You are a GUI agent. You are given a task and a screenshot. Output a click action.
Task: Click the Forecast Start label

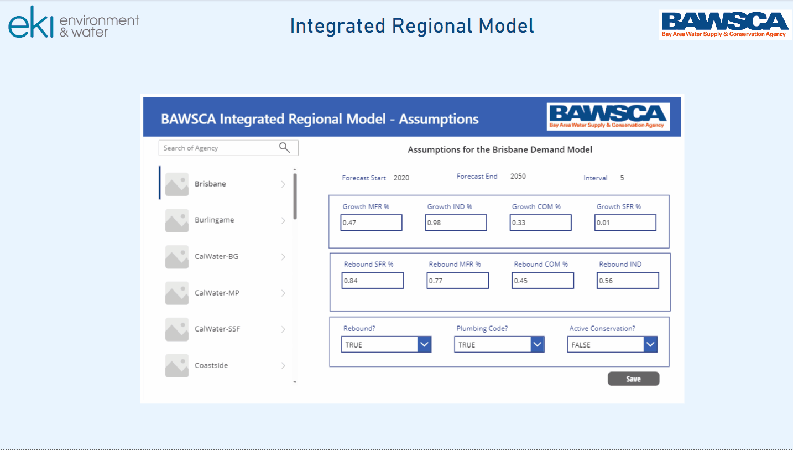tap(364, 178)
